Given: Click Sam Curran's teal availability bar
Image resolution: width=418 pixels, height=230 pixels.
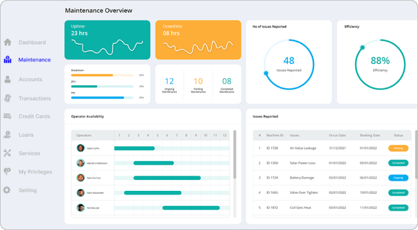Looking at the screenshot, I should (x=167, y=178).
